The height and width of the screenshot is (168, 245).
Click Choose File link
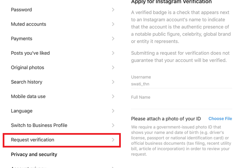click(220, 119)
